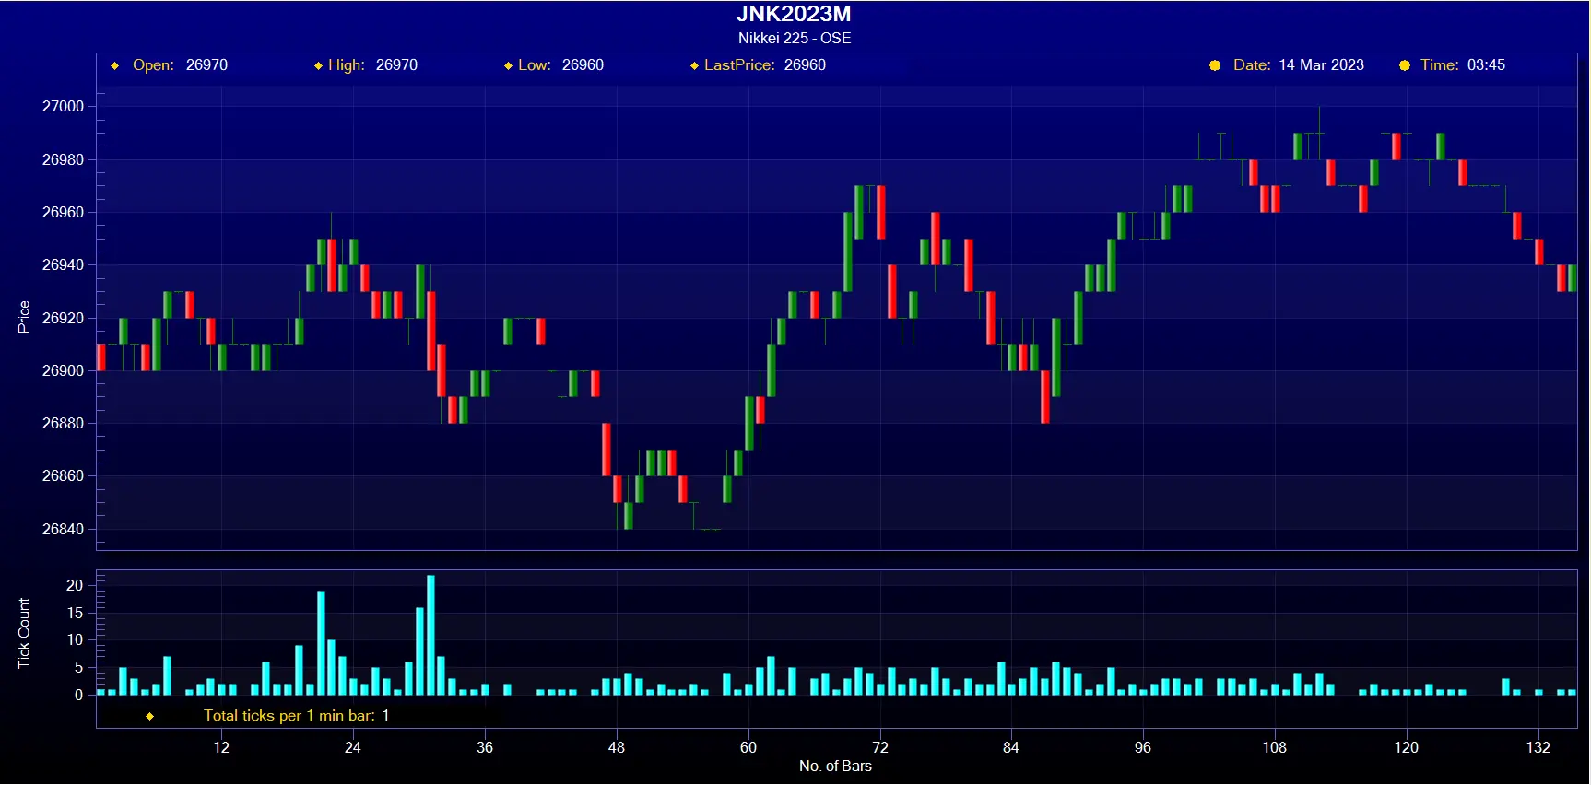The width and height of the screenshot is (1591, 785).
Task: Click the 72 bar number axis label
Action: 880,747
